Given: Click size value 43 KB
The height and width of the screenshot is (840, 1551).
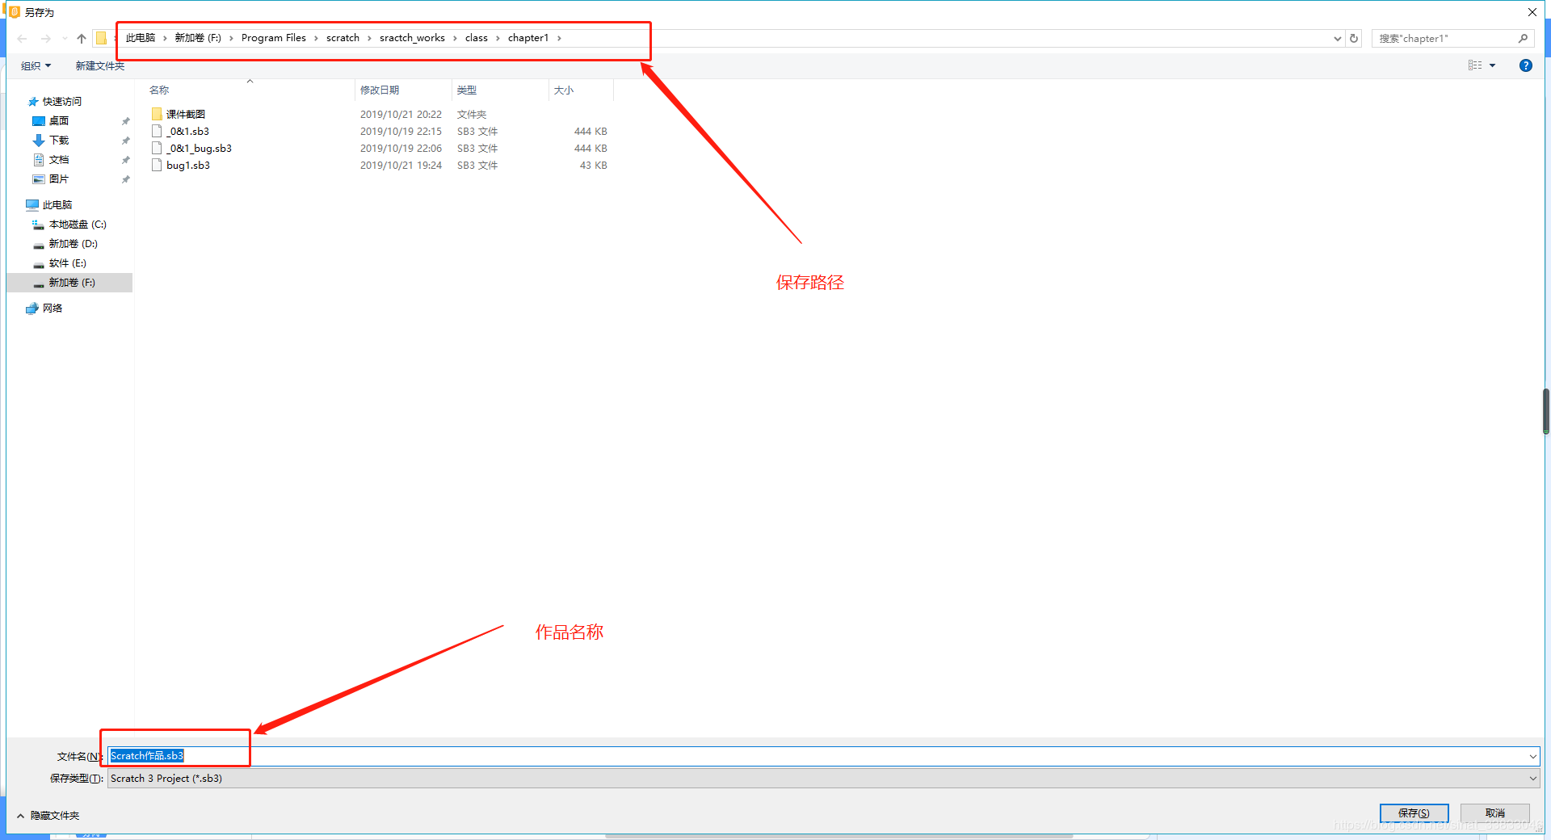Looking at the screenshot, I should [x=594, y=165].
